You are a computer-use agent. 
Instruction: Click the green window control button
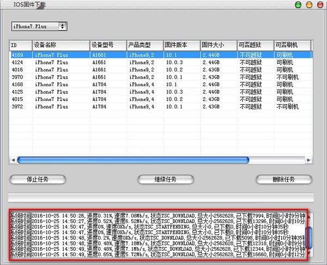298,5
